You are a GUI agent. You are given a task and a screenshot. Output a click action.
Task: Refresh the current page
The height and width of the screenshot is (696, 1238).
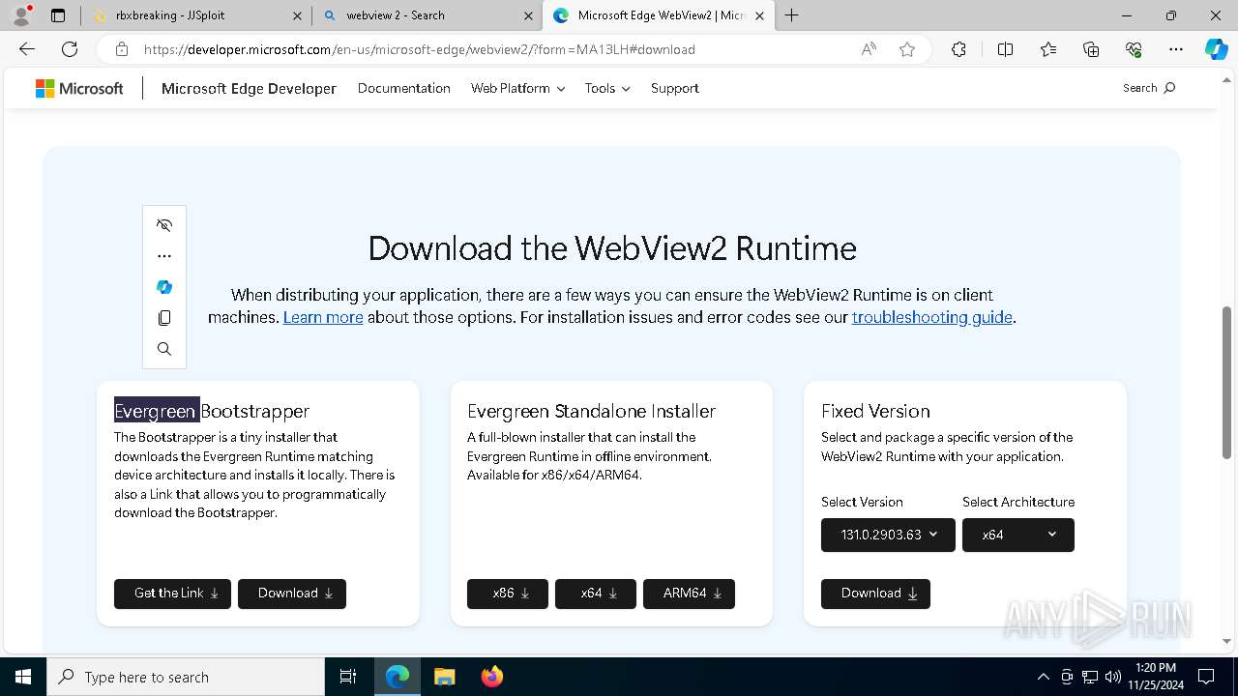coord(70,49)
